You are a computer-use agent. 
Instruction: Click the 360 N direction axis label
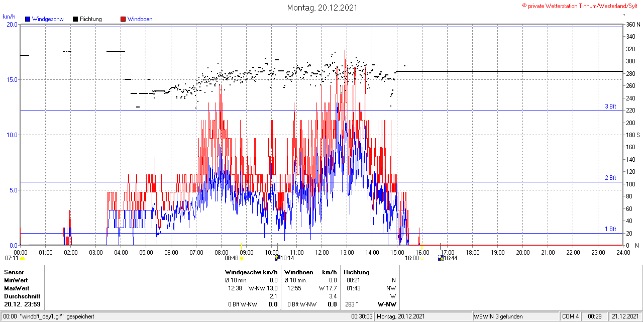pos(632,24)
